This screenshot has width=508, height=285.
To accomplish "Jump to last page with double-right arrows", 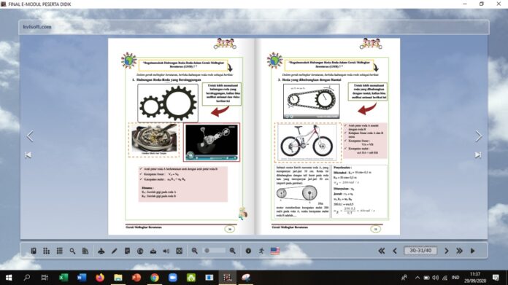I will (459, 251).
